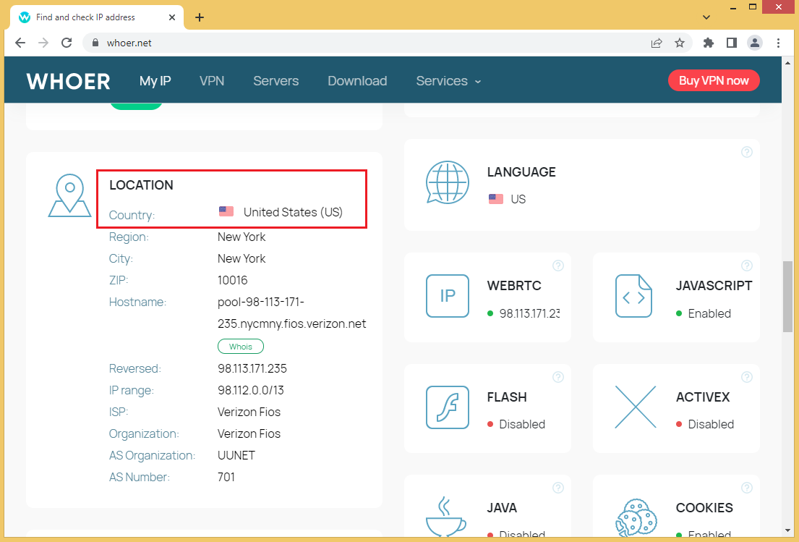
Task: Click the WebRTC IP icon
Action: [448, 296]
